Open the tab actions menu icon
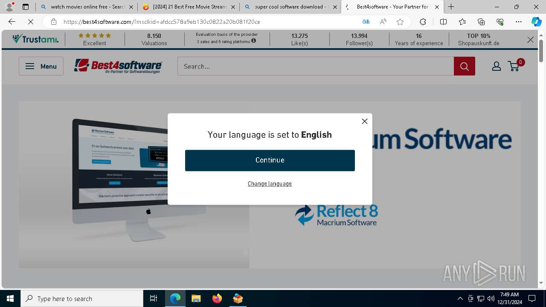 [x=26, y=7]
